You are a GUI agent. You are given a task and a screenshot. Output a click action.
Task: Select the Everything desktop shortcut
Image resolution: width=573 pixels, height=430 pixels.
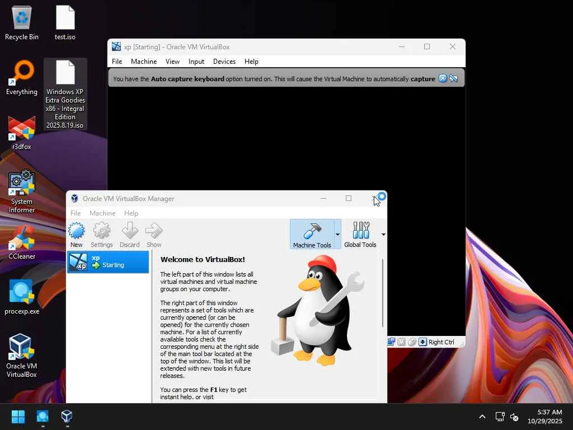tap(22, 77)
